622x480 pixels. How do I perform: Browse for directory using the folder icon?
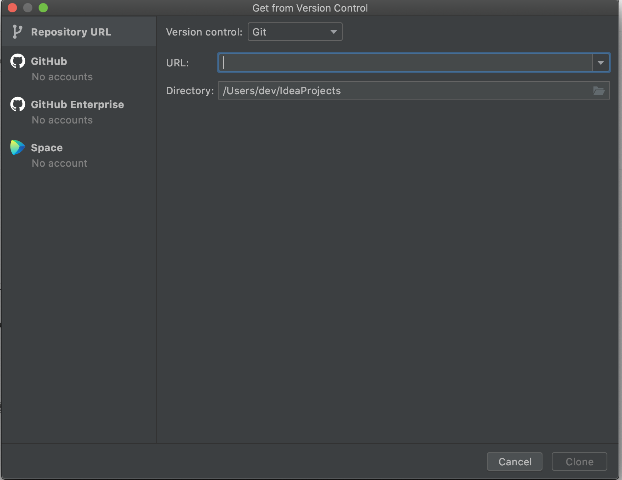click(598, 91)
